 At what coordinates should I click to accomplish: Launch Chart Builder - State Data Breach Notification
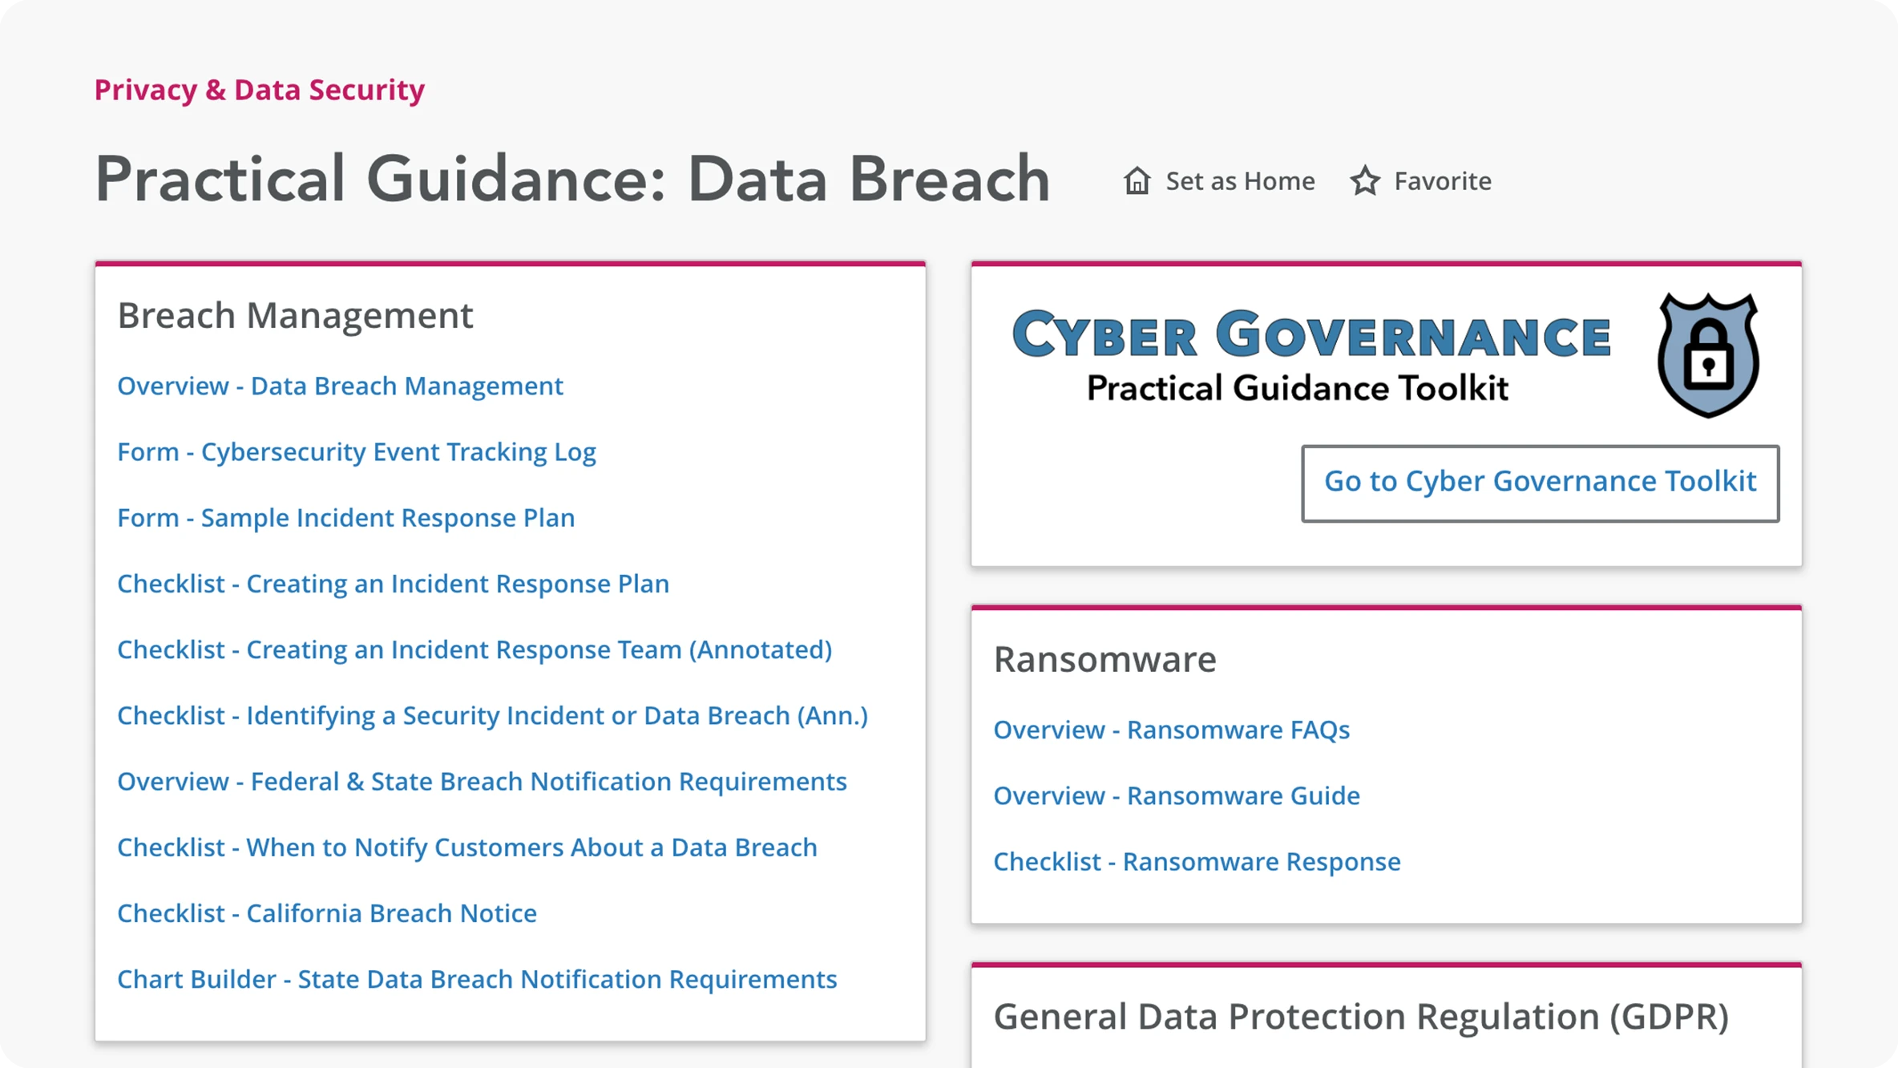(x=477, y=979)
